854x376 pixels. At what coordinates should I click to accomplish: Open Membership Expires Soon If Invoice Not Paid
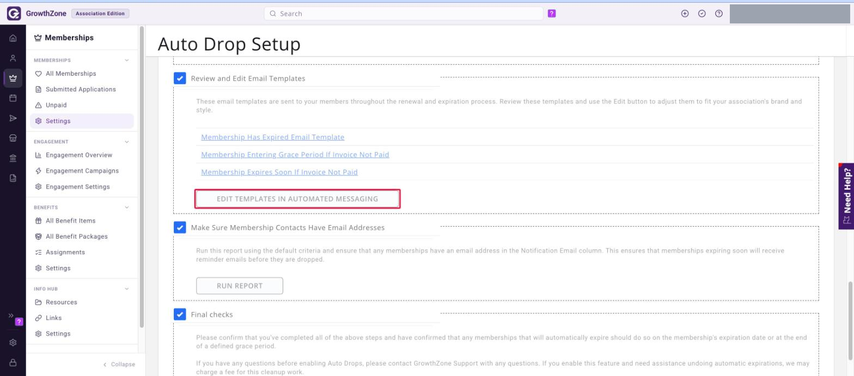coord(279,172)
